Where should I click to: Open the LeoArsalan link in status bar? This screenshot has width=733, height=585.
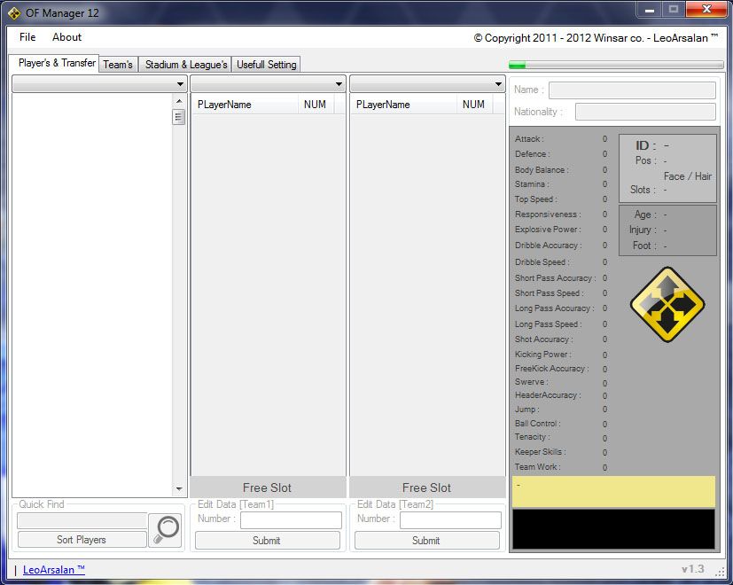coord(54,570)
